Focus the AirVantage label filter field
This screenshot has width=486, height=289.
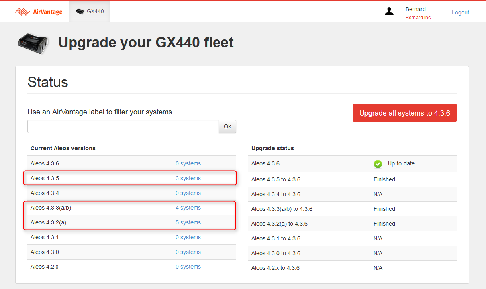123,126
